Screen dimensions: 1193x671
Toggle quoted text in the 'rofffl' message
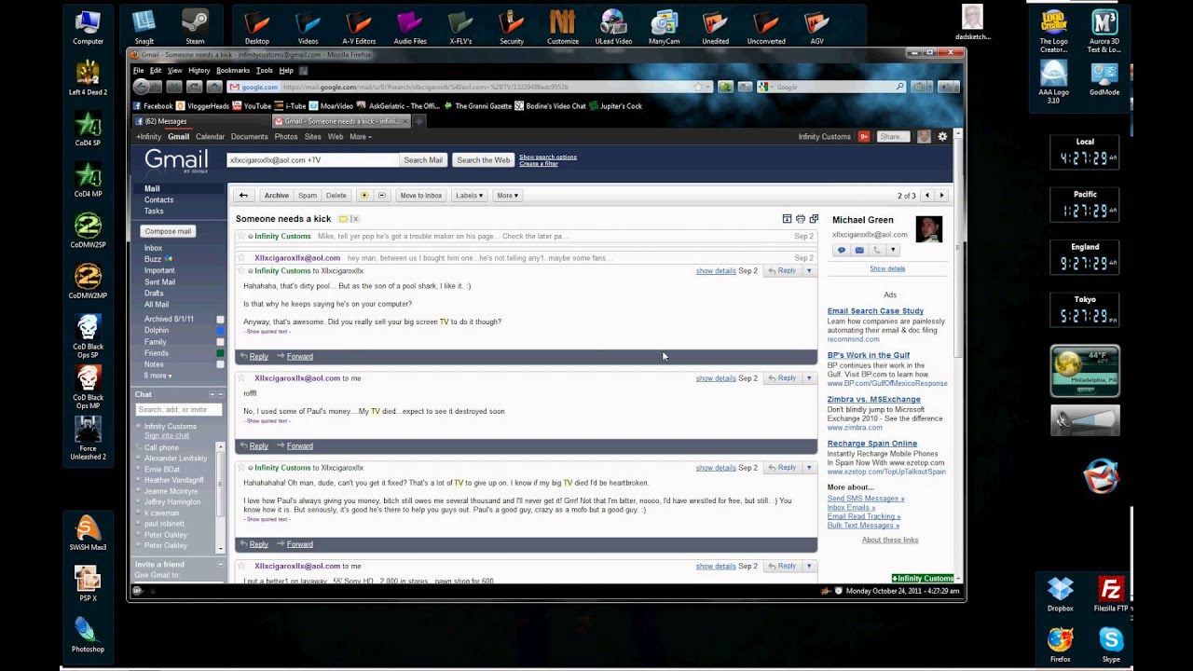pos(267,421)
